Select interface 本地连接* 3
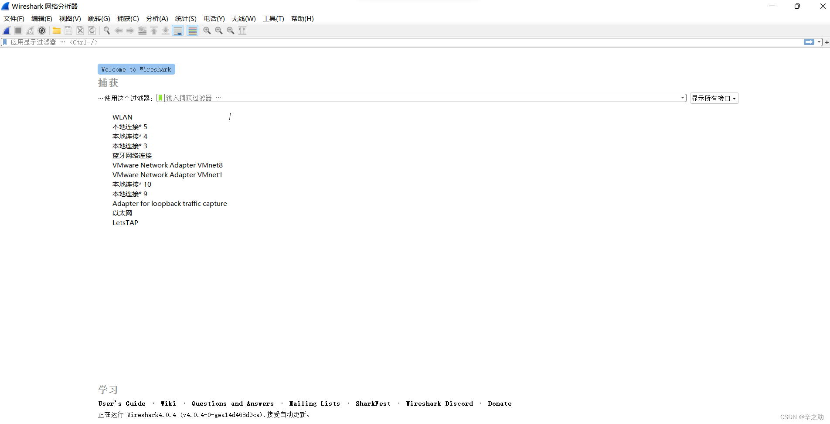 tap(130, 146)
